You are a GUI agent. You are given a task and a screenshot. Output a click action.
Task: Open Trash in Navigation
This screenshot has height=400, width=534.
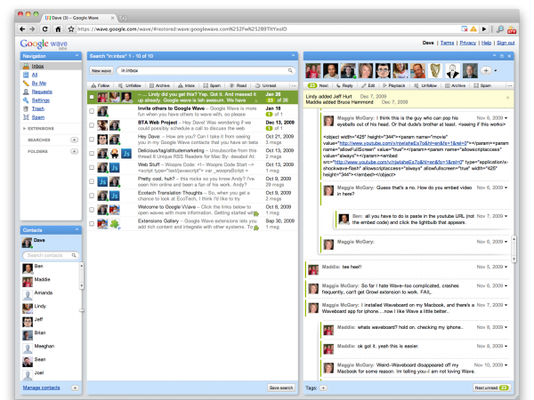coord(37,108)
